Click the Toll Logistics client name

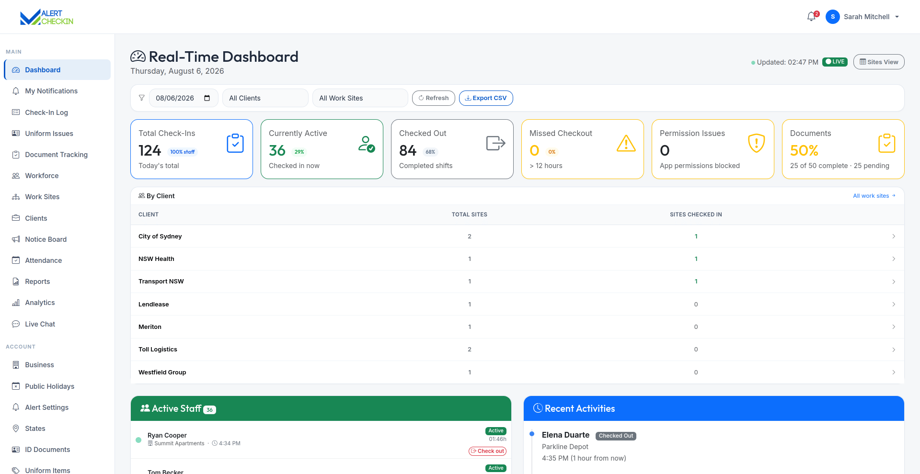[x=158, y=350]
